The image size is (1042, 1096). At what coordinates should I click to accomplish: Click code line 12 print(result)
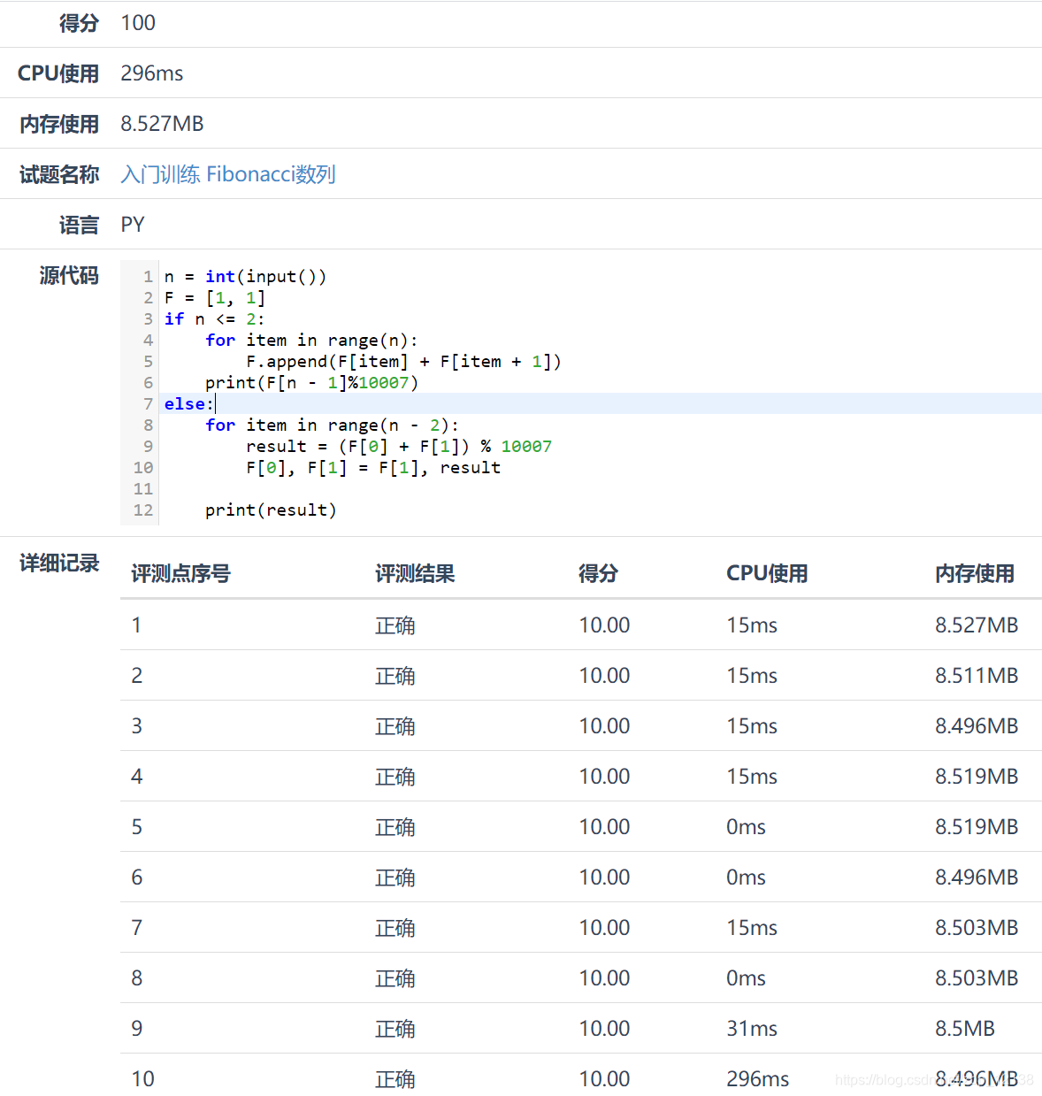271,510
